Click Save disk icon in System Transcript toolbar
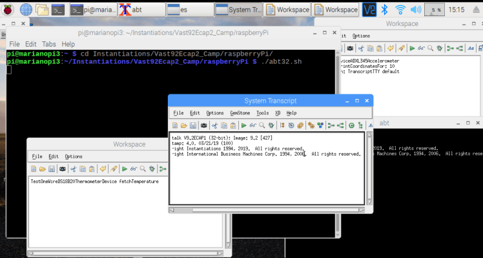The image size is (483, 258). coord(193,125)
